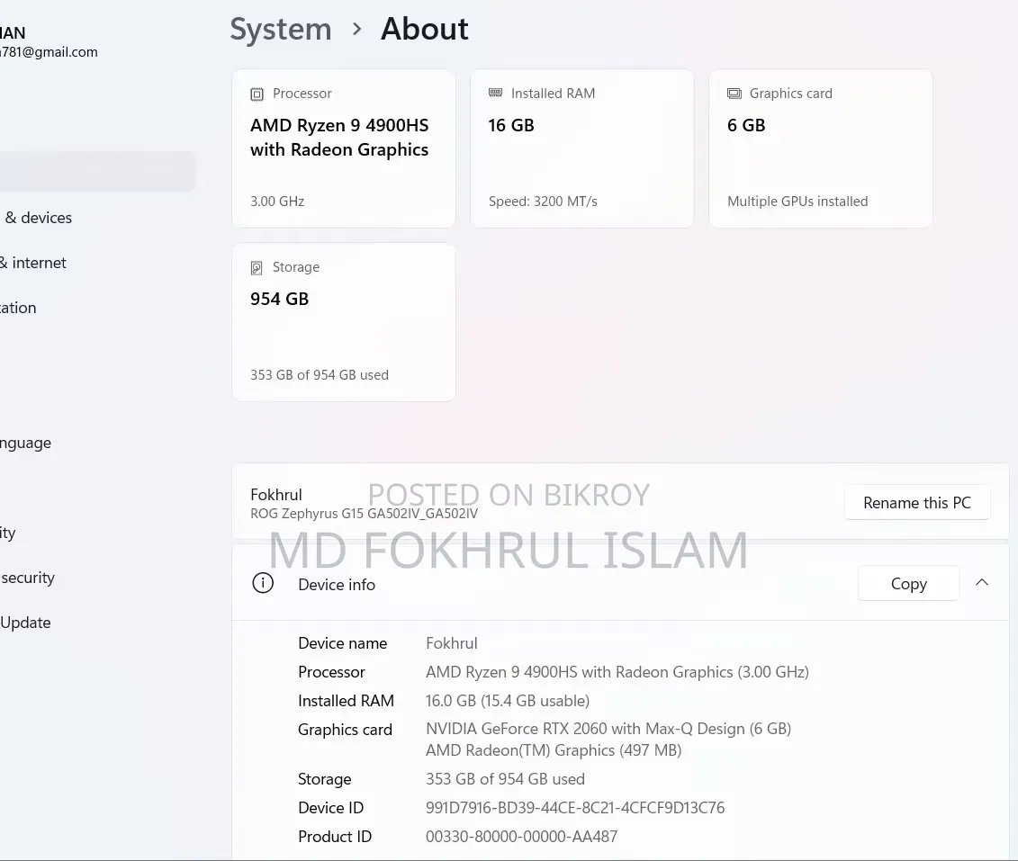Click 'AMD Radeon(TM) Graphics (497 MB)' line

[x=554, y=750]
